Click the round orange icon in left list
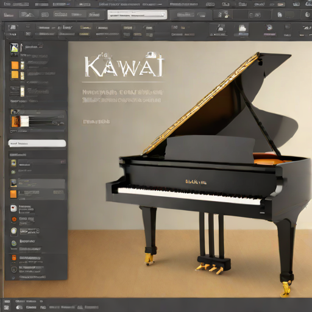This screenshot has height=312, width=312. [14, 219]
